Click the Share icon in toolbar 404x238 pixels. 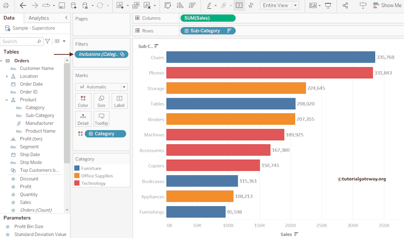(345, 6)
